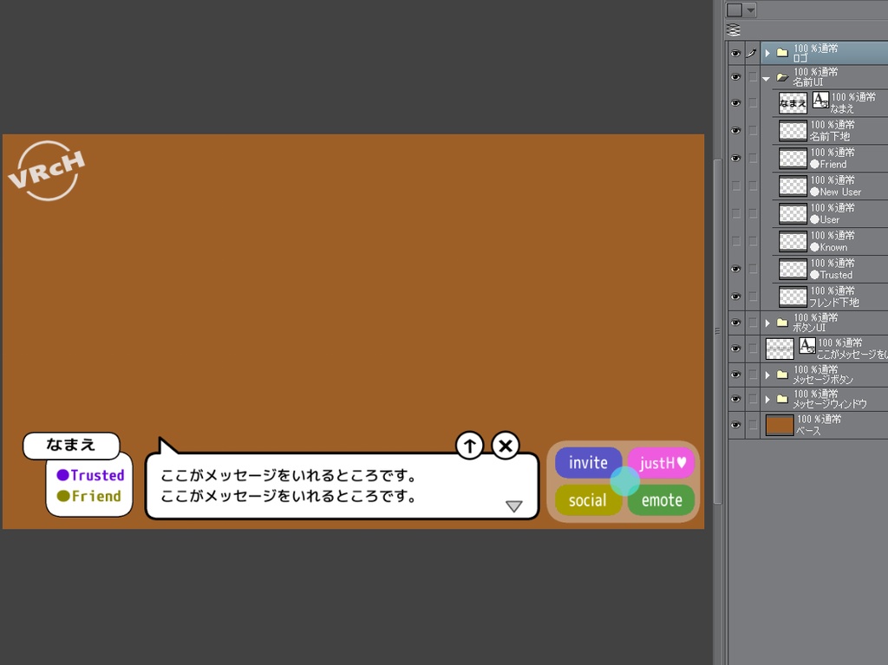Click the layer stack icon above the layer list
Image resolution: width=888 pixels, height=665 pixels.
(734, 30)
